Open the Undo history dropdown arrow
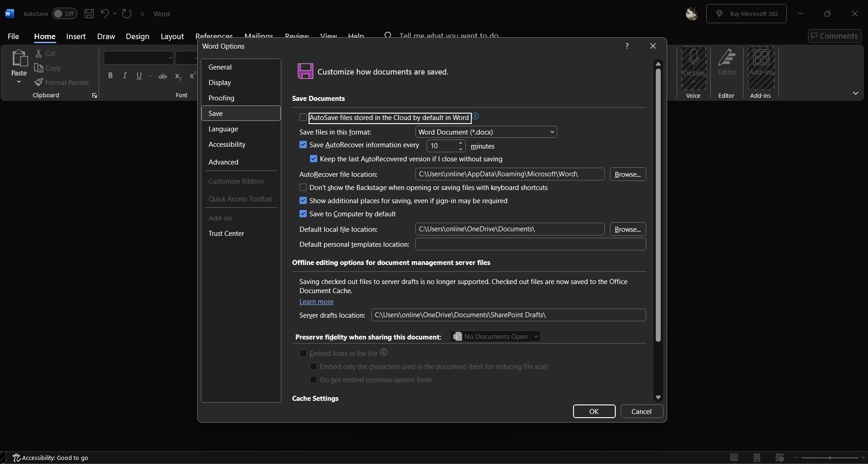This screenshot has width=868, height=464. coord(115,14)
